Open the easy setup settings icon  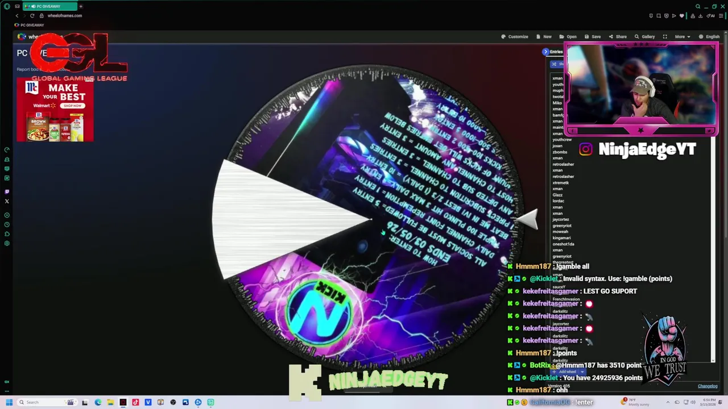pyautogui.click(x=721, y=15)
